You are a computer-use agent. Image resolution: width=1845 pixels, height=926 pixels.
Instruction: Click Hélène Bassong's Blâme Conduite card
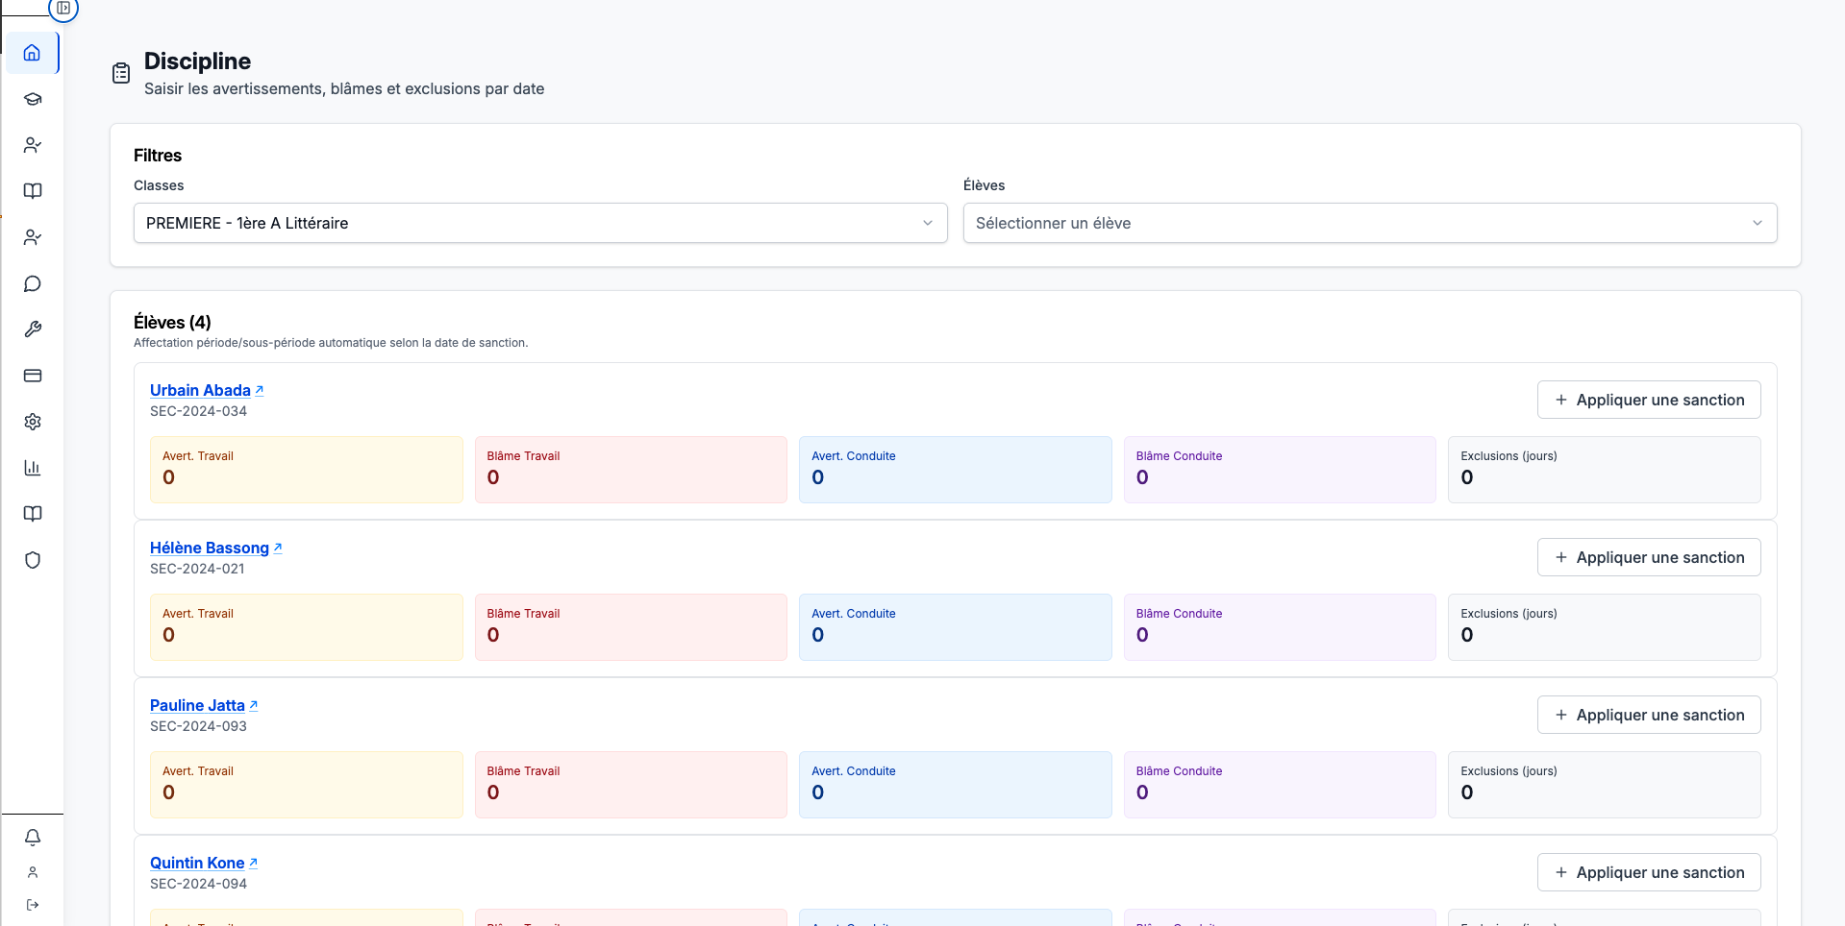pos(1280,627)
